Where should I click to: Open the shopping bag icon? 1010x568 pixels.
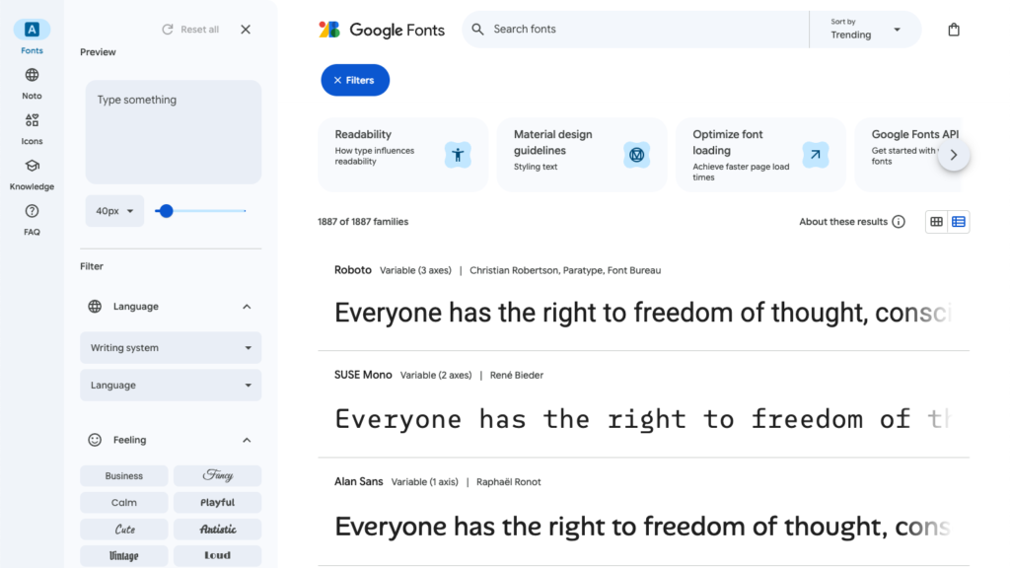pos(953,29)
